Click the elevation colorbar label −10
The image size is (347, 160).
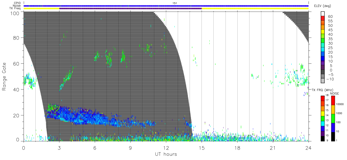click(329, 79)
